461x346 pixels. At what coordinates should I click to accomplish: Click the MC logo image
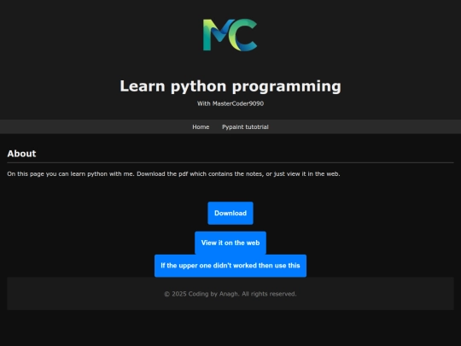pos(230,35)
